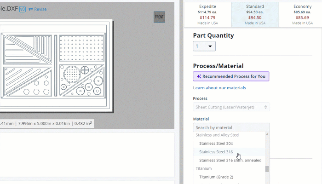The image size is (322, 184).
Task: Select the Standard pricing option
Action: [255, 15]
